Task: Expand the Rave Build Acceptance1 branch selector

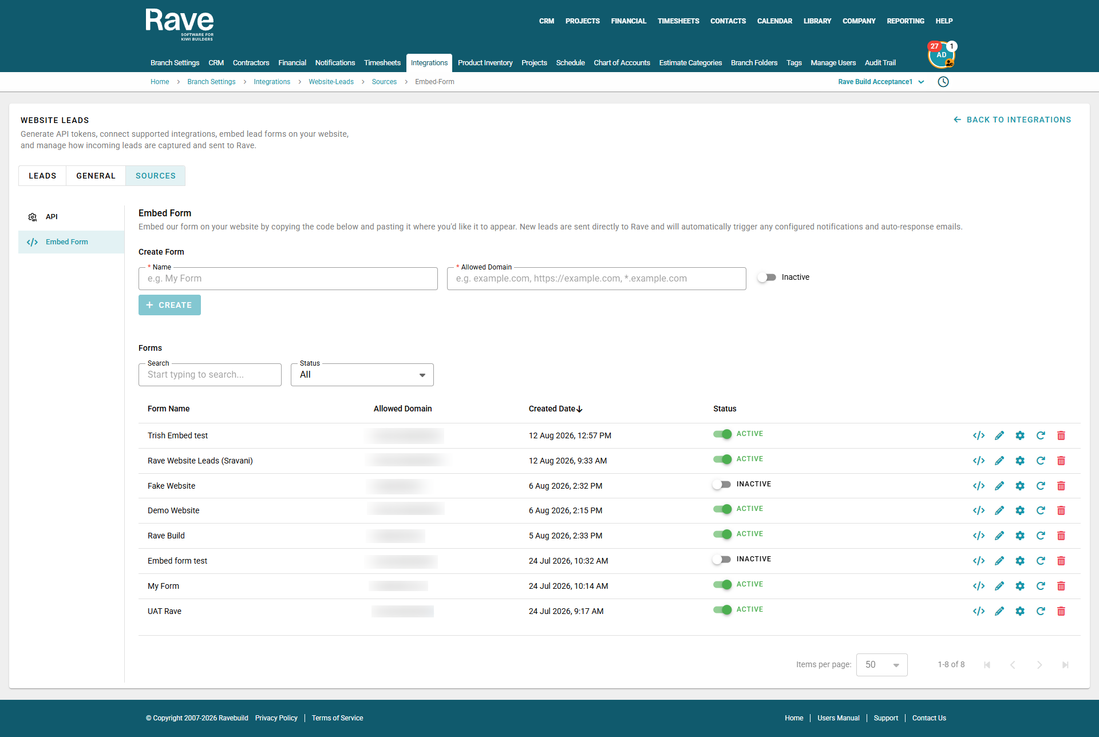Action: [881, 82]
